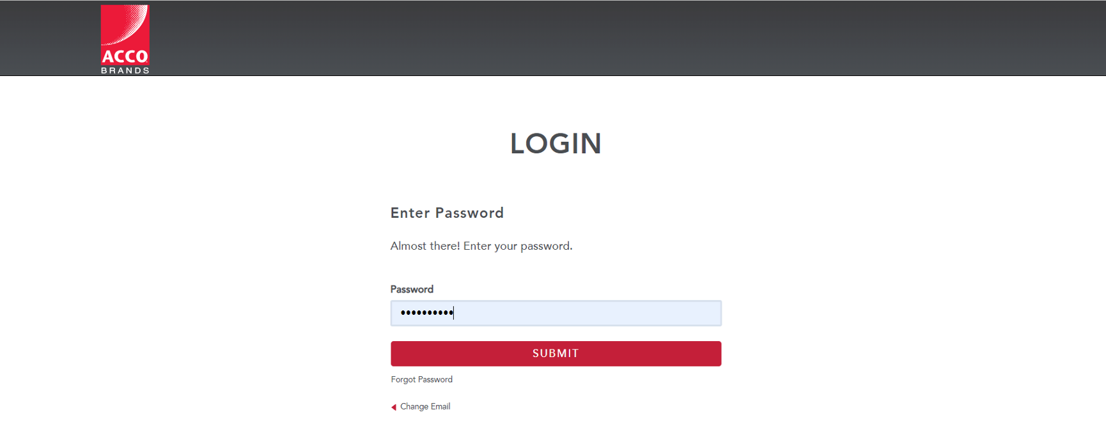Click the masked password dots in the field
Screen dimensions: 1106x442
tap(426, 313)
